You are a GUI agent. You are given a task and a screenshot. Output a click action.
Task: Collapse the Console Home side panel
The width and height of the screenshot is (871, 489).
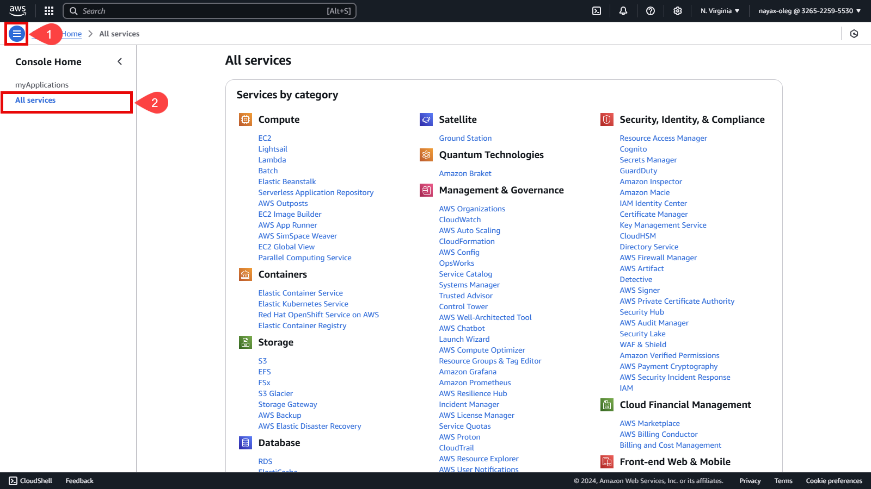point(120,61)
